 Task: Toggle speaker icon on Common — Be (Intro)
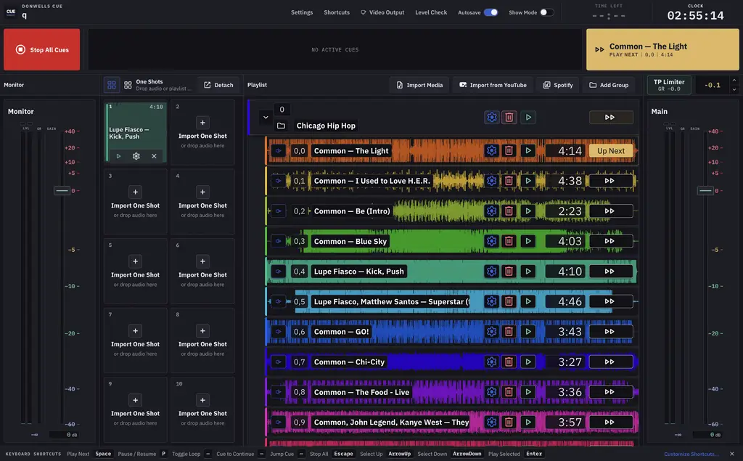tap(278, 211)
